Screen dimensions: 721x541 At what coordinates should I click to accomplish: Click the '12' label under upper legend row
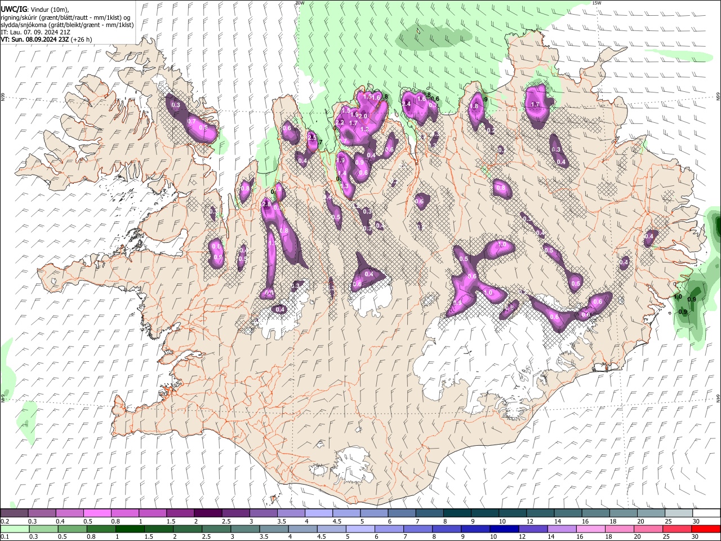[x=529, y=521]
